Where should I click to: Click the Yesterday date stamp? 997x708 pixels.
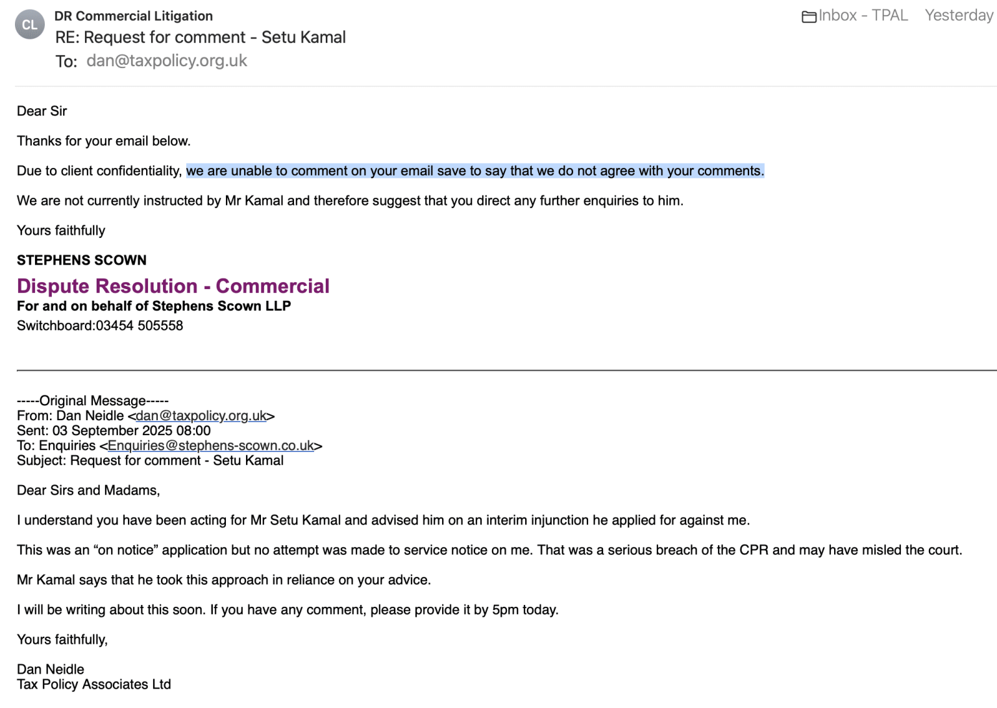[959, 16]
